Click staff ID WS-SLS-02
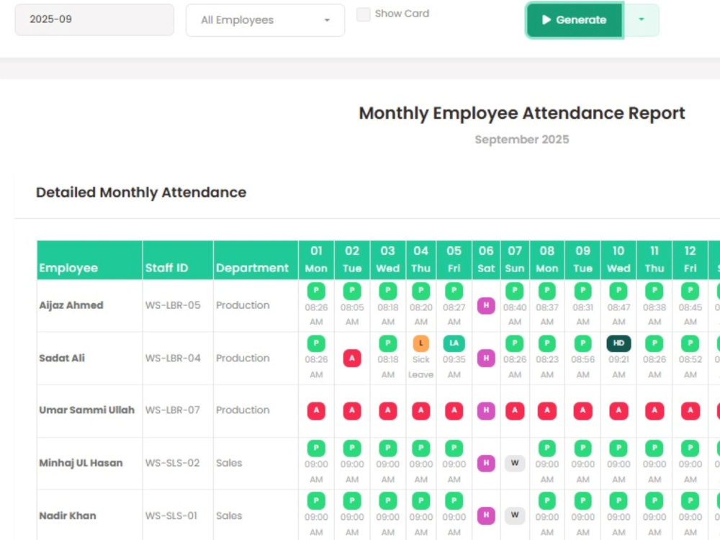This screenshot has height=540, width=720. click(x=173, y=463)
